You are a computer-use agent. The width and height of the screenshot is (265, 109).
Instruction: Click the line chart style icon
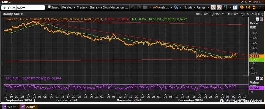click(x=213, y=7)
